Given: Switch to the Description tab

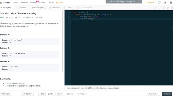Looking at the screenshot, I should point(6,8).
